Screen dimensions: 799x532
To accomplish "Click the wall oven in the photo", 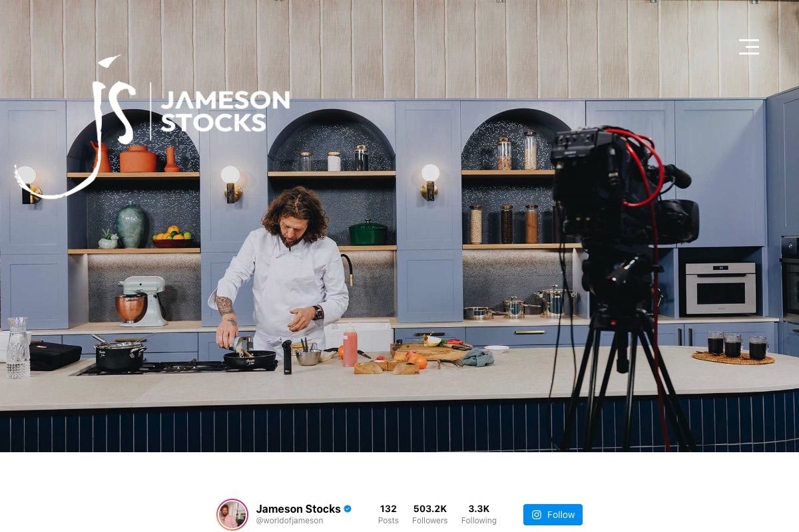I will [720, 288].
